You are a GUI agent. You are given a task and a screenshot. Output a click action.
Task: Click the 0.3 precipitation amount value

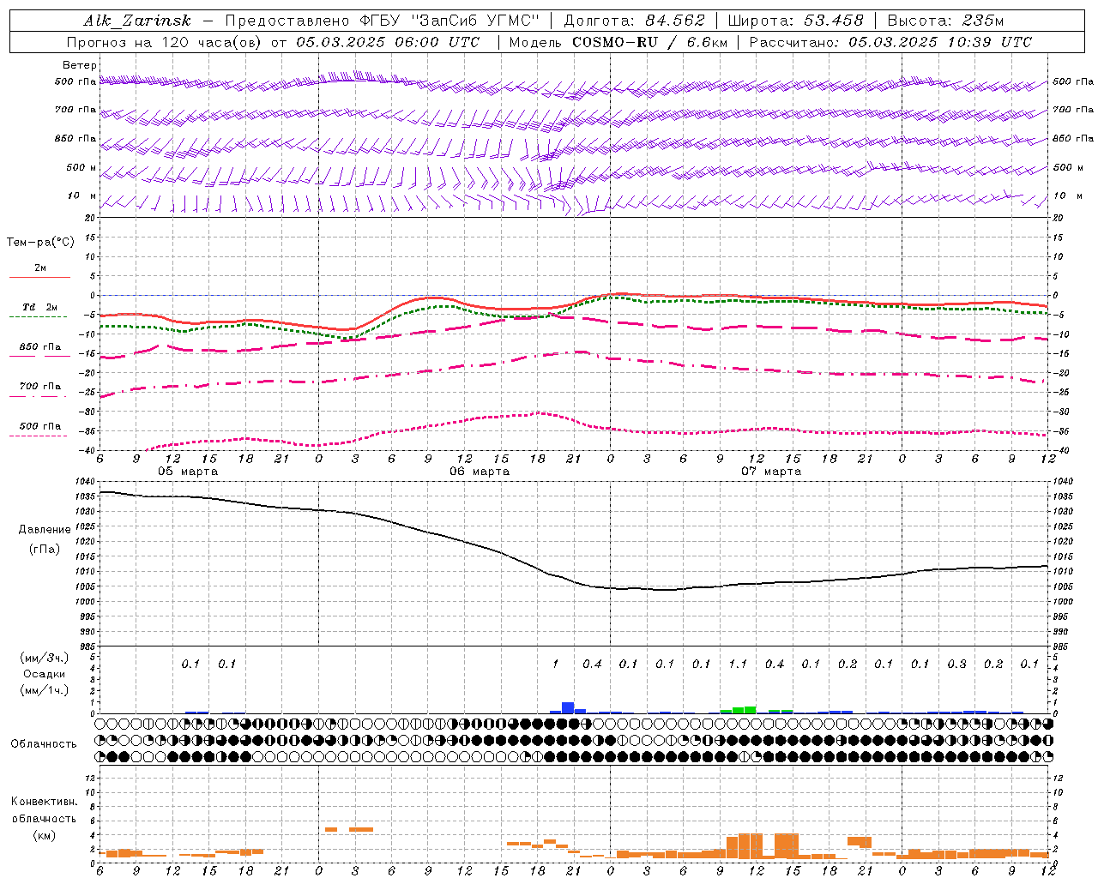coord(956,664)
